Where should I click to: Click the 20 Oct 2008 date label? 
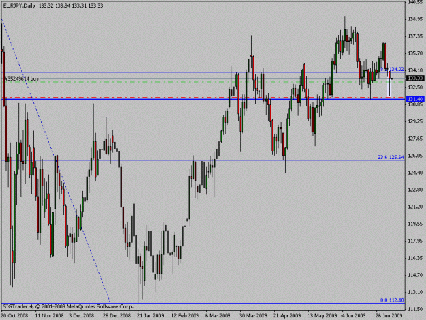tap(14, 315)
